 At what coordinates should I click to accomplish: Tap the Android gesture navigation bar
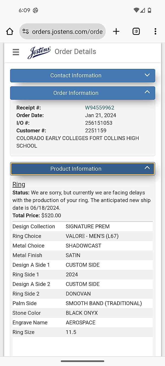pyautogui.click(x=82, y=361)
